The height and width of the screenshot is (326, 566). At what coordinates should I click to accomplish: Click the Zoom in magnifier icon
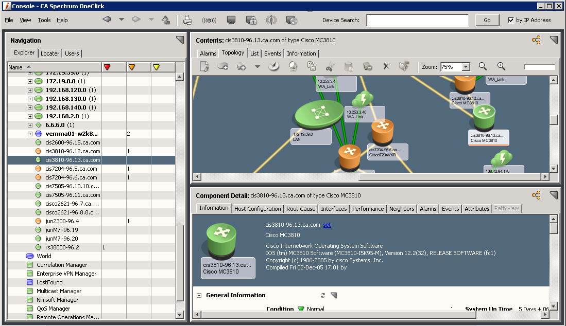coord(501,66)
